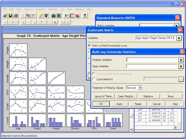Open the Analysis variables picker arrow
Screen dimensions: 186x139
point(181,60)
